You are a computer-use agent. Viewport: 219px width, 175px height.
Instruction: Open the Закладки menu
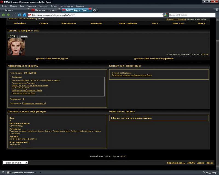click(x=31, y=6)
